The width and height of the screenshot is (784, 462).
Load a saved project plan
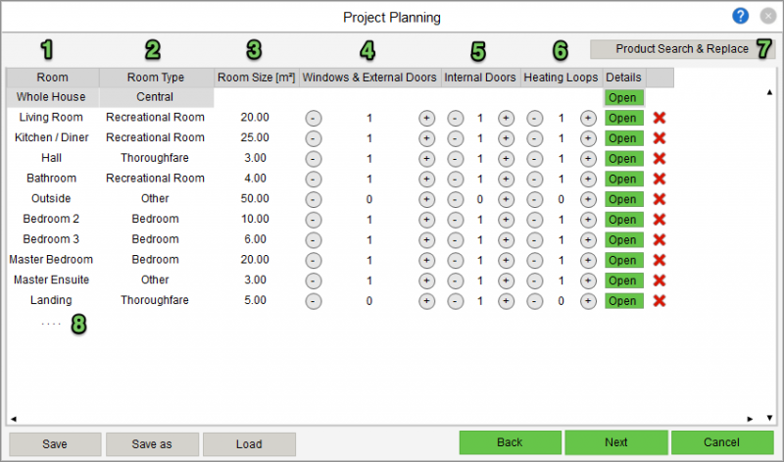(x=249, y=444)
